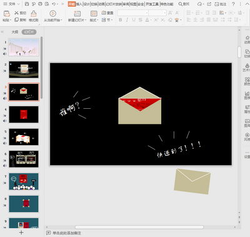Click the Share export icon
The image size is (250, 237).
[x=209, y=4]
